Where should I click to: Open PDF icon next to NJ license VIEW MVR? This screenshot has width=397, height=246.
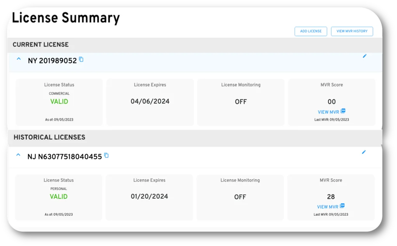coord(342,206)
